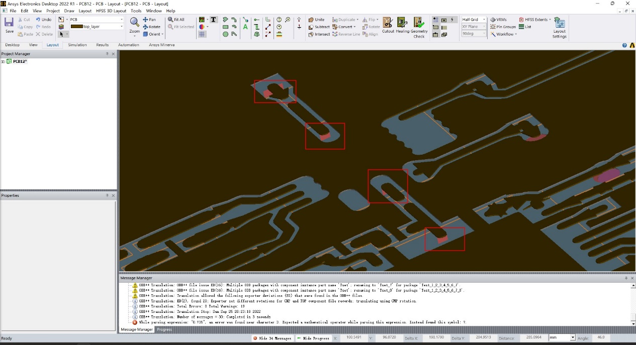Click the select arrow pointer tool
This screenshot has height=345, width=636.
click(61, 34)
